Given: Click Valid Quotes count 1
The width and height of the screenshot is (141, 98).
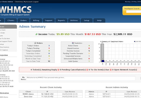Looking at the screenshot, I should [x=89, y=61].
